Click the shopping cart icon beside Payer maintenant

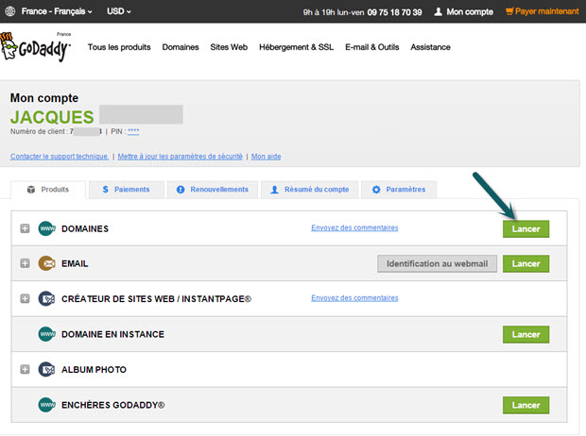(x=509, y=11)
